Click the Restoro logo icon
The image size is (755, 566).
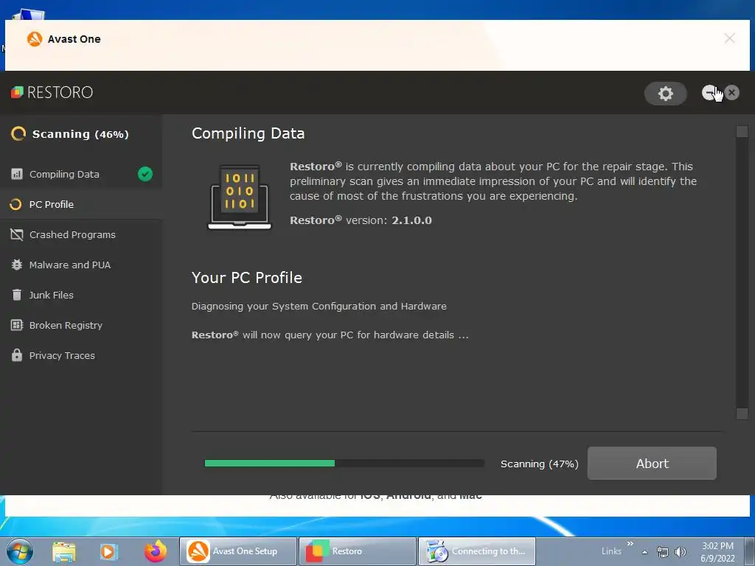(x=18, y=92)
